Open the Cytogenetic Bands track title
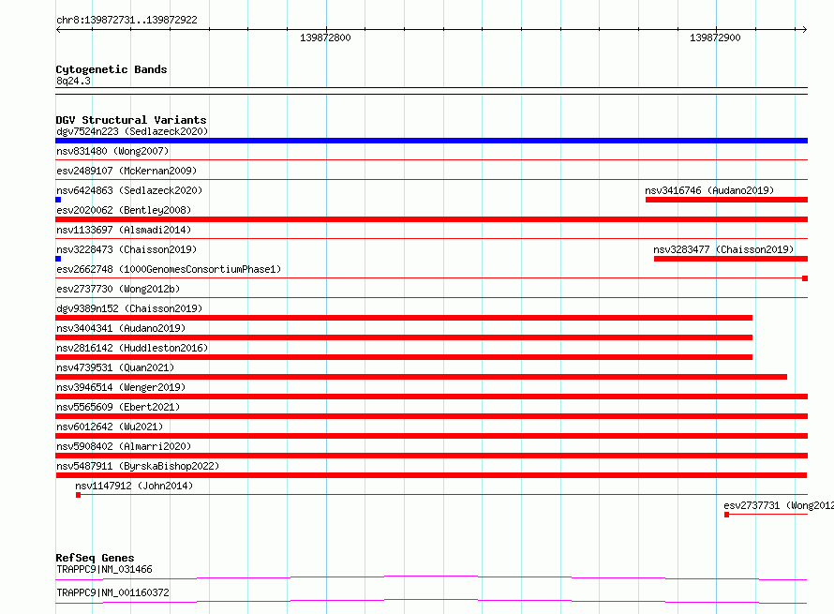834x614 pixels. coord(112,69)
